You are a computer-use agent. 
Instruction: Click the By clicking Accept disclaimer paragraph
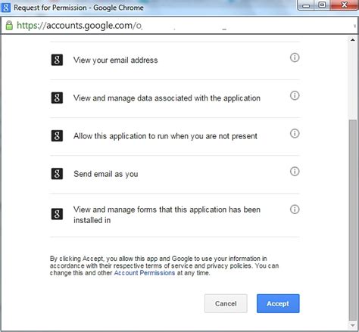(x=164, y=265)
